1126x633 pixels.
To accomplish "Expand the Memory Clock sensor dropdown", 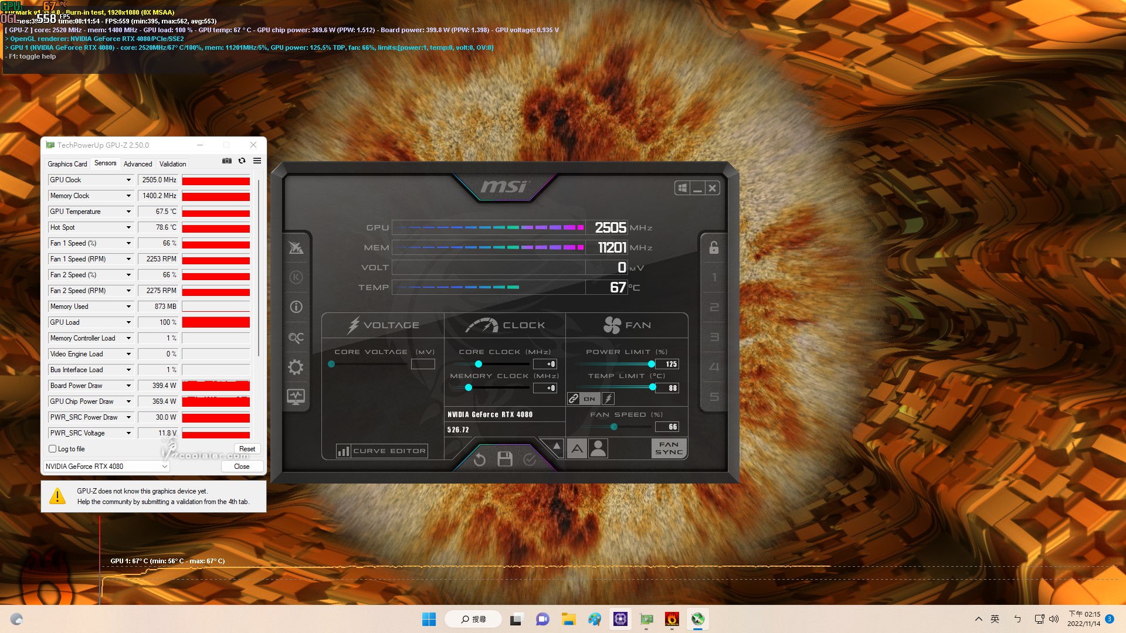I will [128, 196].
